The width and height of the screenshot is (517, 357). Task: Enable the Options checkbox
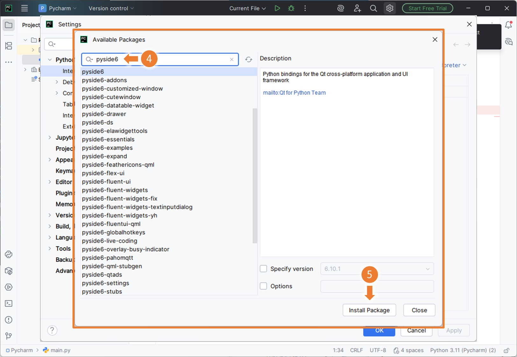[x=263, y=286]
